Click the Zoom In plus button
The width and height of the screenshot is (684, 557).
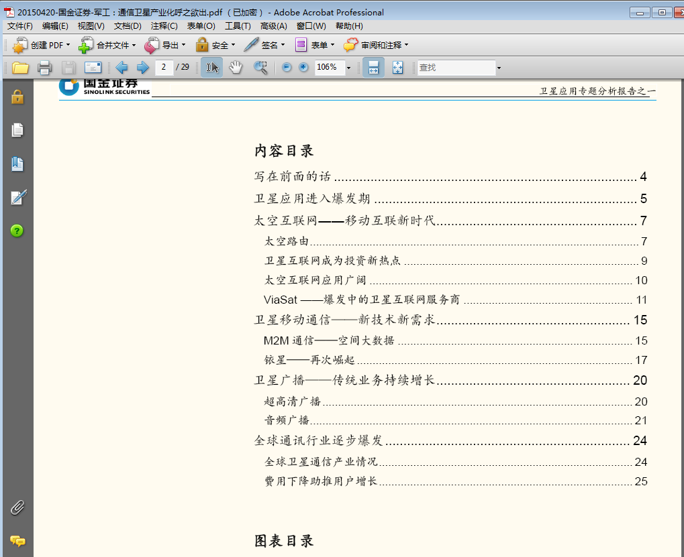pyautogui.click(x=303, y=67)
